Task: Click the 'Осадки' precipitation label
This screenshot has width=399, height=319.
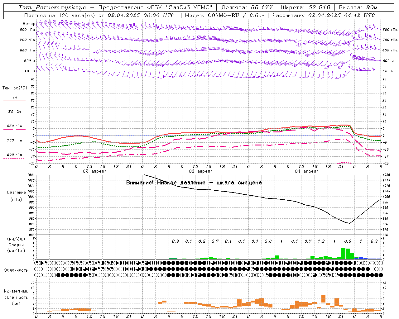Action: pyautogui.click(x=16, y=245)
